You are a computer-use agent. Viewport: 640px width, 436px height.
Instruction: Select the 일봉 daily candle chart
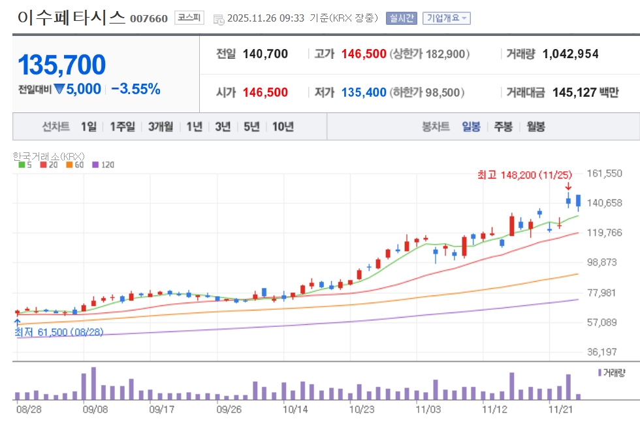click(471, 127)
